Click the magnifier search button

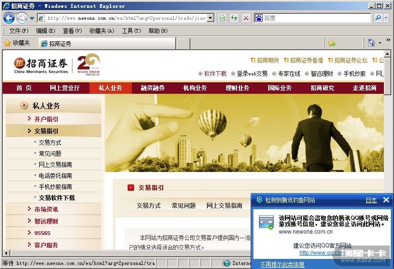click(x=378, y=18)
